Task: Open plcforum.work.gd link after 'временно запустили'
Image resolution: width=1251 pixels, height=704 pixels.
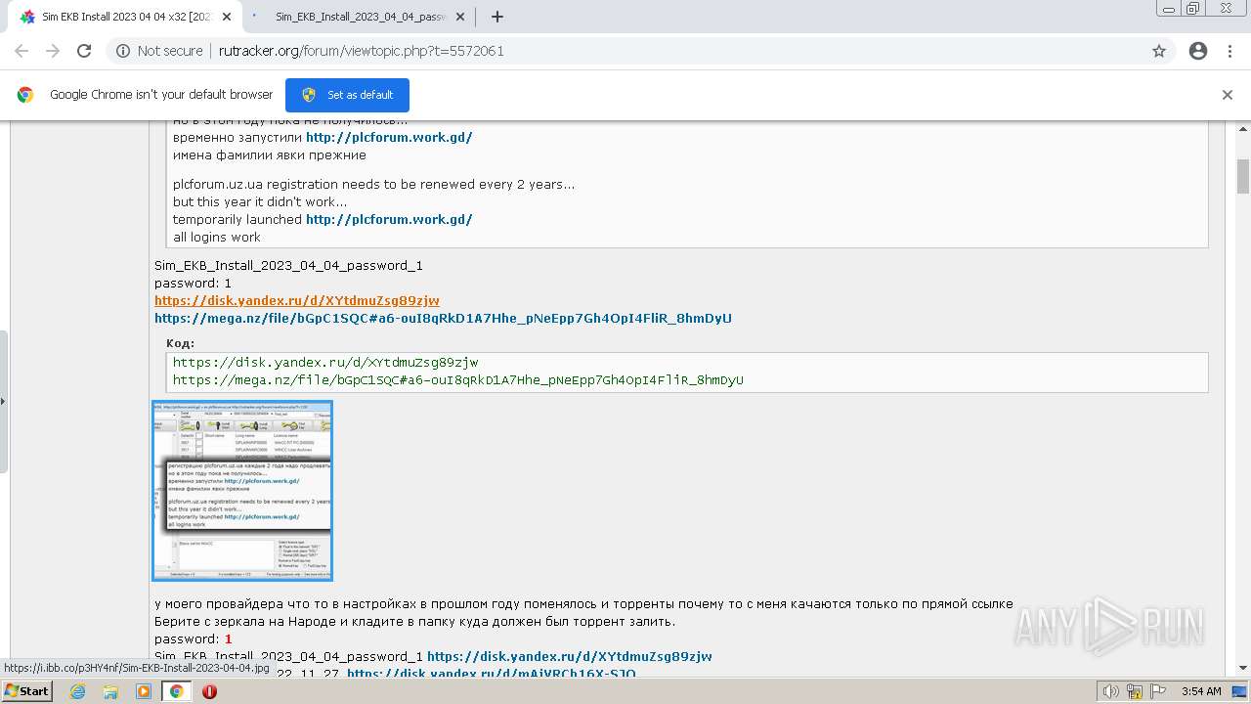Action: click(x=389, y=138)
